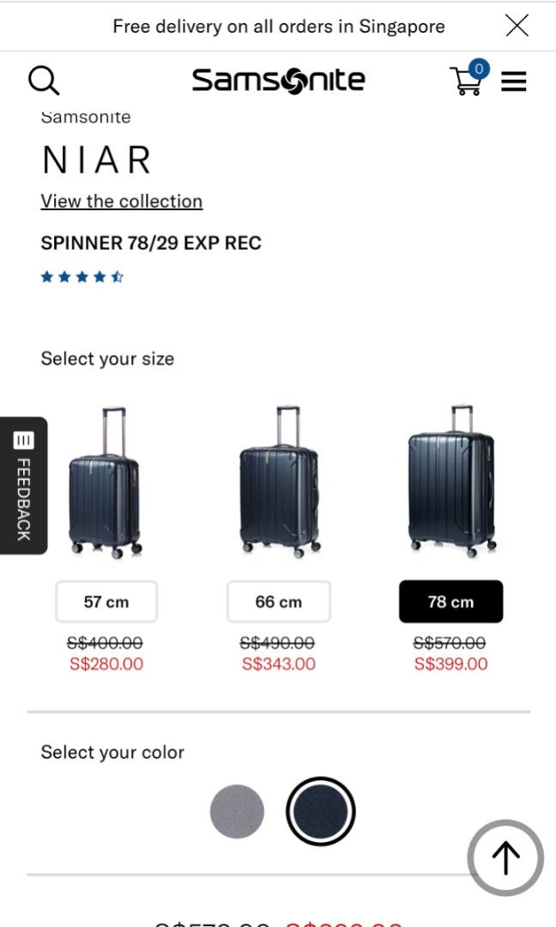Select the navy blue color swatch
This screenshot has height=927, width=556.
tap(320, 809)
